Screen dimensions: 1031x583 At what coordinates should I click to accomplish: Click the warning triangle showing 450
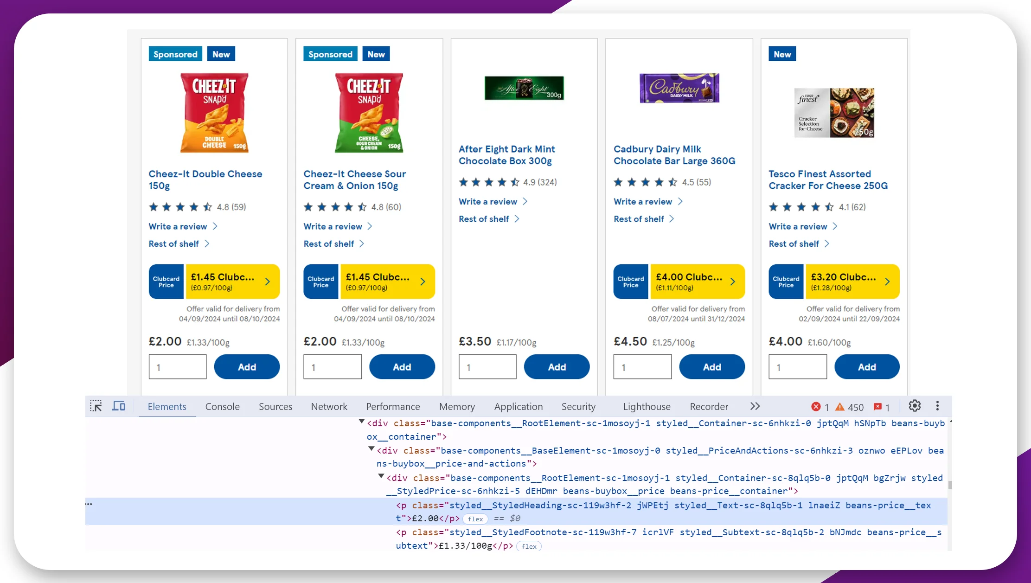[x=840, y=407]
